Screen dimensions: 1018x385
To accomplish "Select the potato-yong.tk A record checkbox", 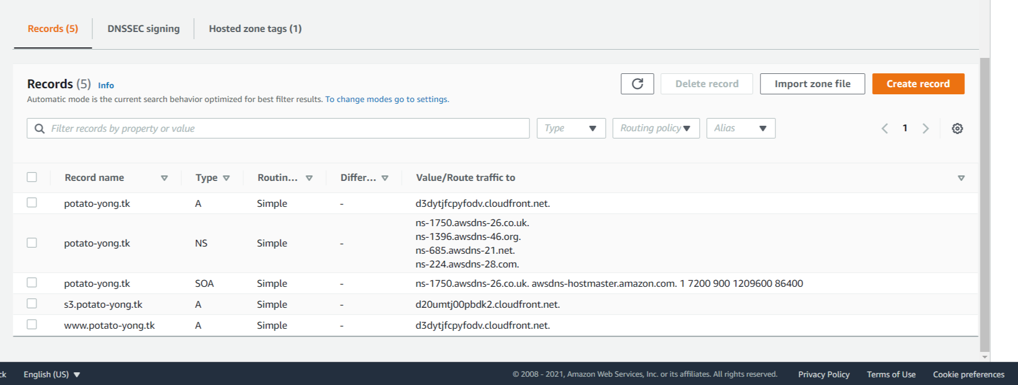I will tap(32, 202).
